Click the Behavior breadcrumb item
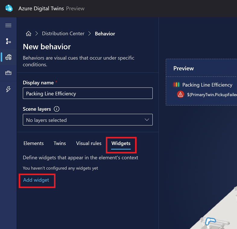The width and height of the screenshot is (237, 229). click(105, 34)
